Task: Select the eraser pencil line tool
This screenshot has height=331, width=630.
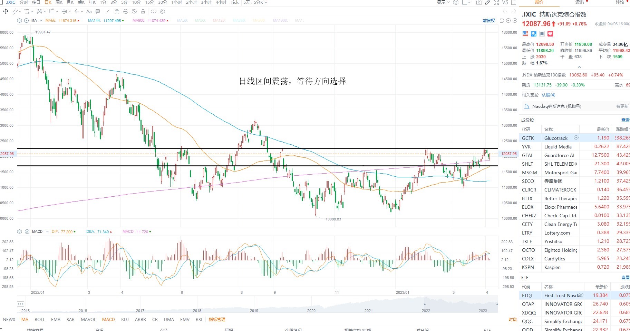Action: coord(108,11)
